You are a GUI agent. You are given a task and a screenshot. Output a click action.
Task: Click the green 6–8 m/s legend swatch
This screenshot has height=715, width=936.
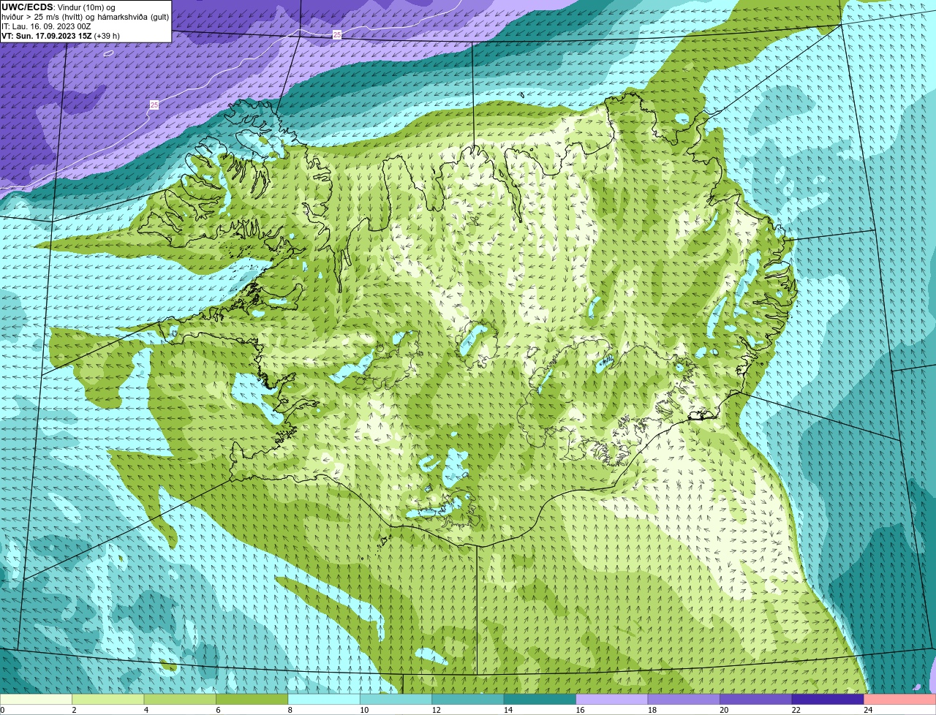(x=252, y=700)
